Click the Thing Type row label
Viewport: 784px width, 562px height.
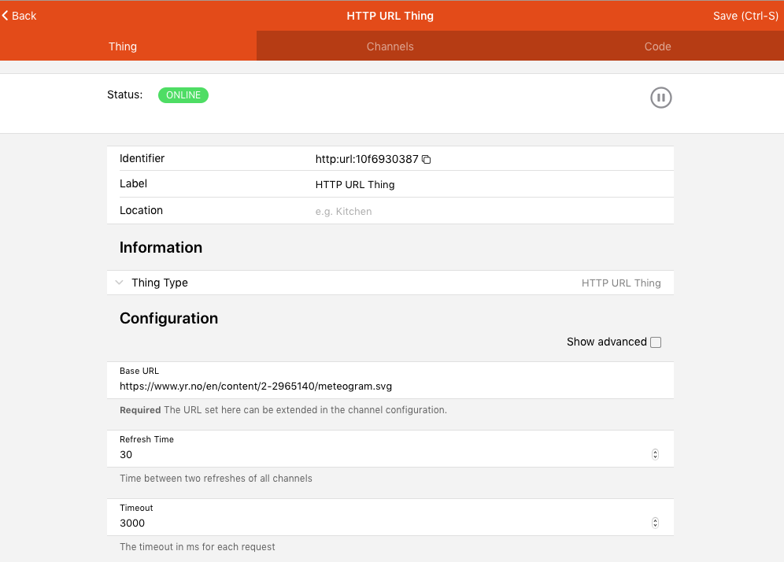[x=160, y=283]
